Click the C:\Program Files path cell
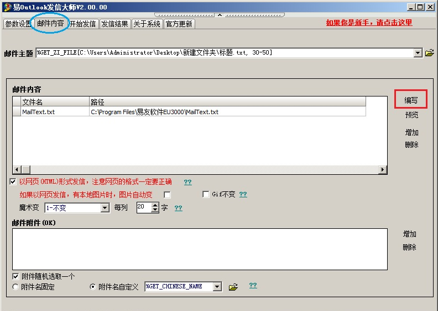Viewport: 438px width, 311px height. (x=227, y=112)
